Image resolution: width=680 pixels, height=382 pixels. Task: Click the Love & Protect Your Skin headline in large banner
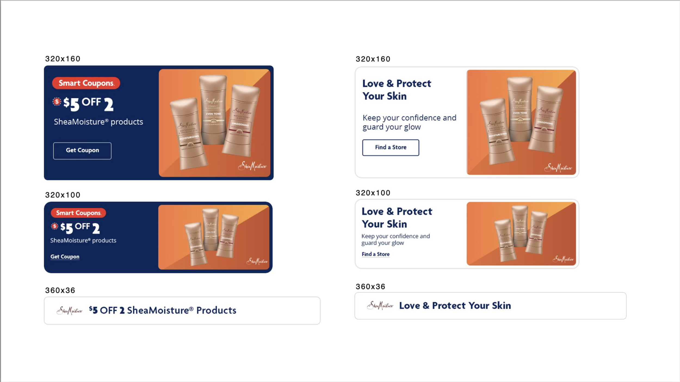pyautogui.click(x=397, y=90)
